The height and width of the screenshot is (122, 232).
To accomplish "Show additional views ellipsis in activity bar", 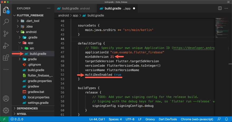I will click(6, 69).
